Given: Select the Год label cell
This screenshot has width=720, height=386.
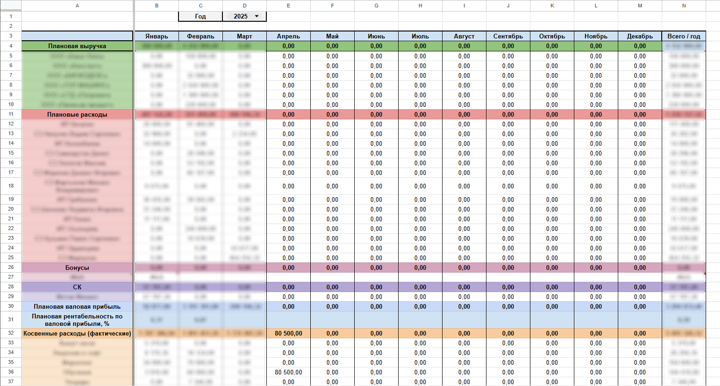Looking at the screenshot, I should (x=200, y=16).
